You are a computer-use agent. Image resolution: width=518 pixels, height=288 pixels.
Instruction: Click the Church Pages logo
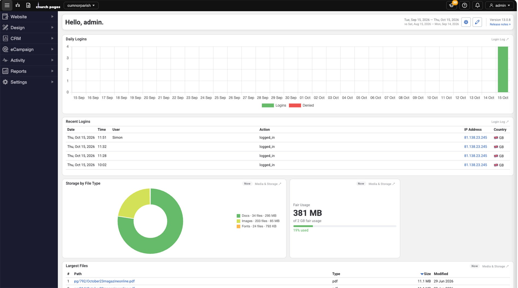tap(48, 6)
